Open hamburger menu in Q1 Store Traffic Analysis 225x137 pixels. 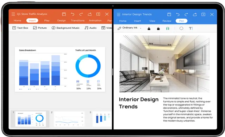pos(13,14)
